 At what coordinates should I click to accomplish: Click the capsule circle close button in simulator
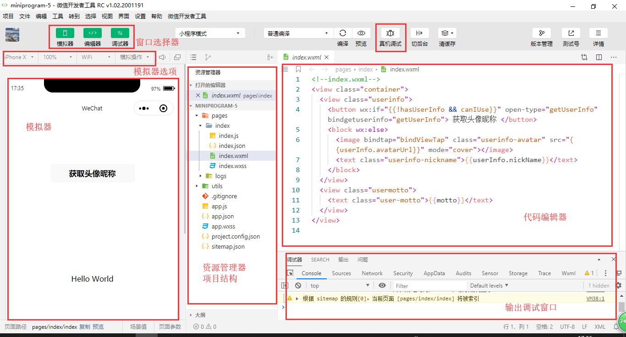(164, 109)
